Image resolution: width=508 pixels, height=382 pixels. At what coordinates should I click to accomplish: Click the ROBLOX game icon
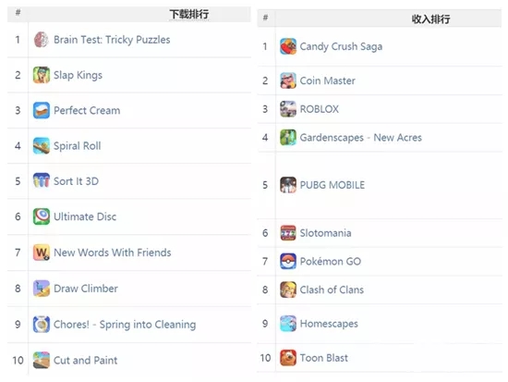click(288, 109)
